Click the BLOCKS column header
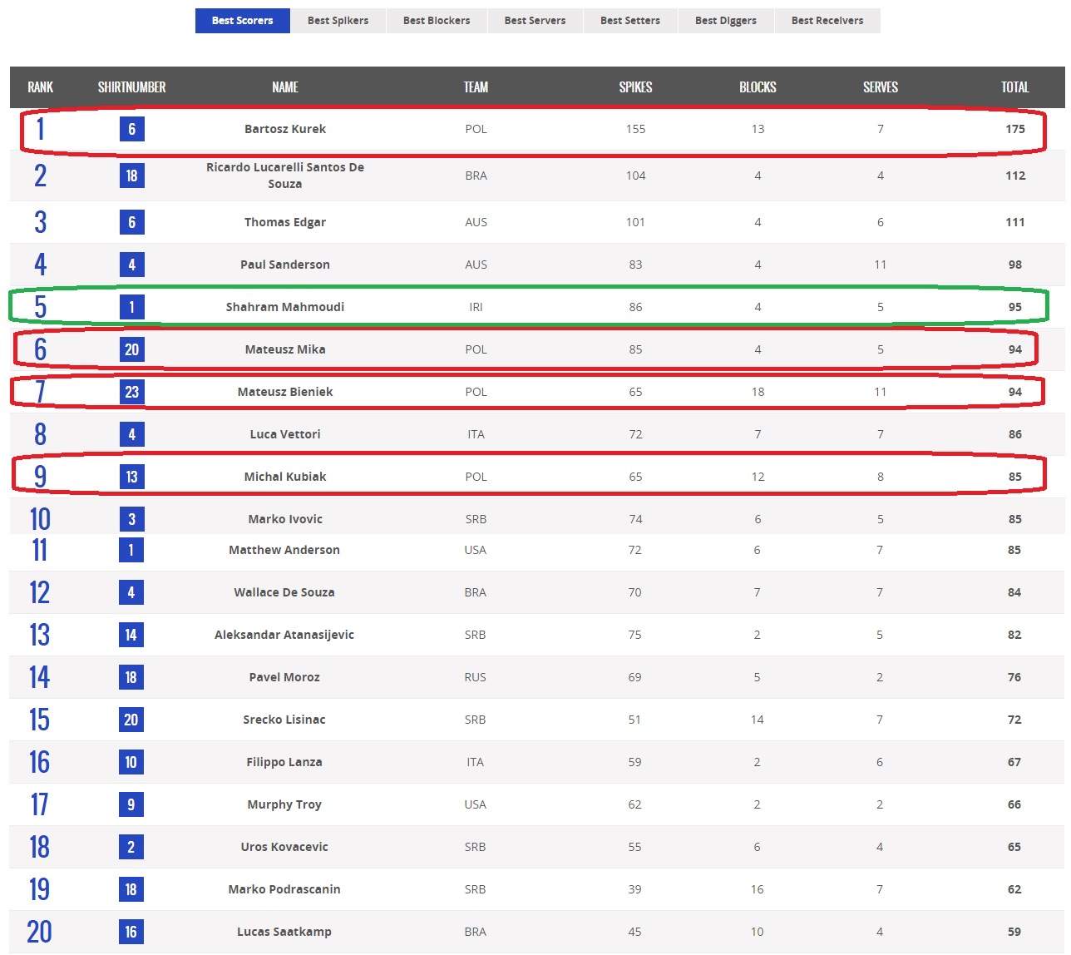Image resolution: width=1071 pixels, height=955 pixels. pyautogui.click(x=758, y=87)
